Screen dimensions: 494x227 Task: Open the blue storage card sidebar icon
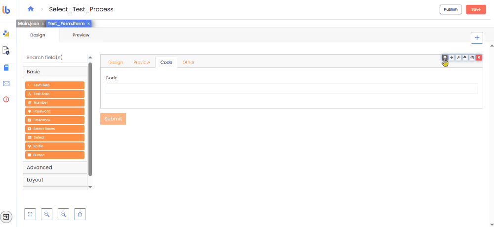click(6, 67)
